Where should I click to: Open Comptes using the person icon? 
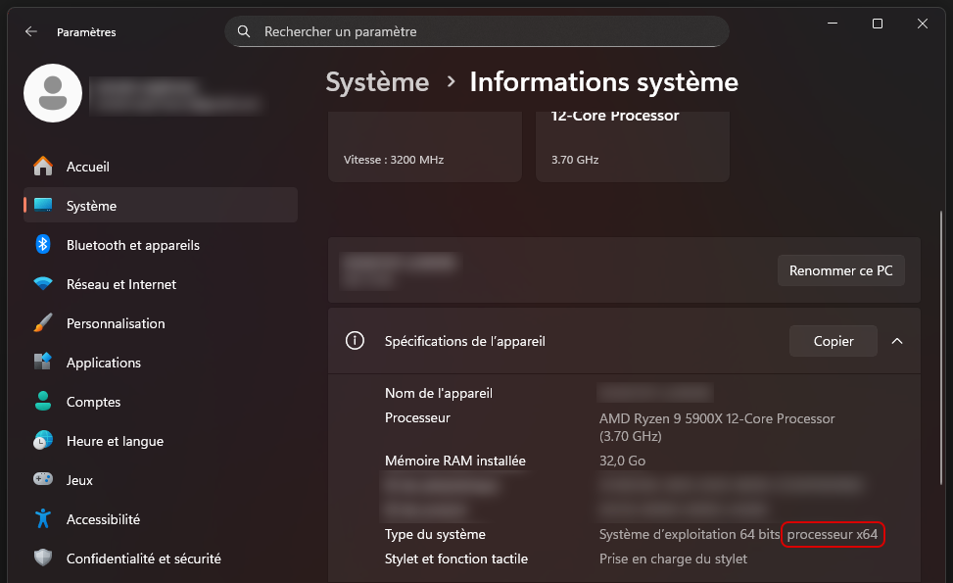(43, 402)
